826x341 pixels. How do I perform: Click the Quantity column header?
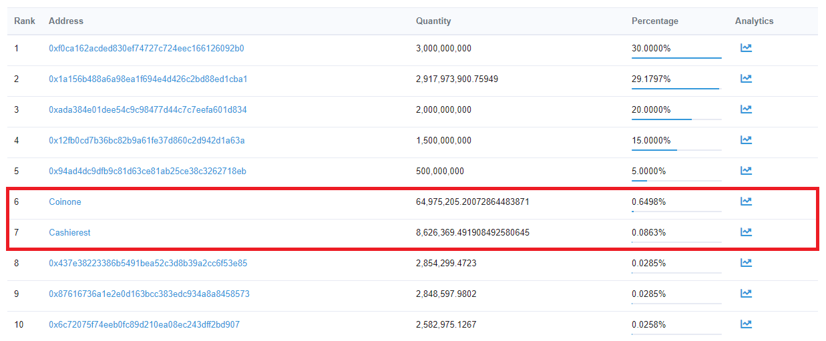[433, 21]
